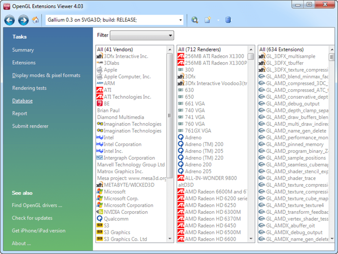338x254 pixels.
Task: Select All (712 Renderers) entry
Action: [x=199, y=50]
